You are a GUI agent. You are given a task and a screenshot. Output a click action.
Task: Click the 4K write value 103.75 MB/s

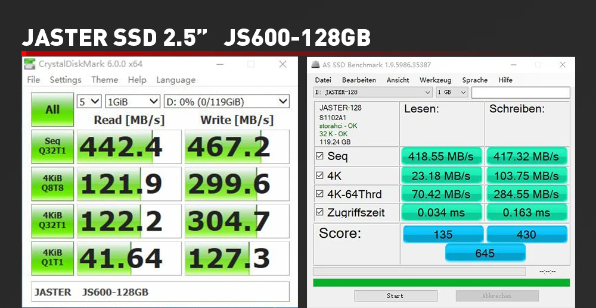526,175
